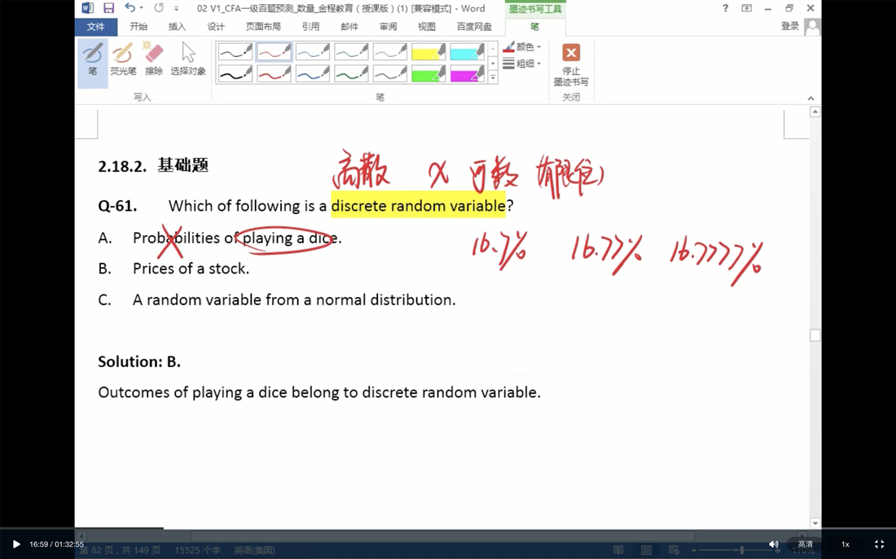Open Customize Quick Access Toolbar dropdown
Viewport: 896px width, 559px height.
[x=176, y=9]
